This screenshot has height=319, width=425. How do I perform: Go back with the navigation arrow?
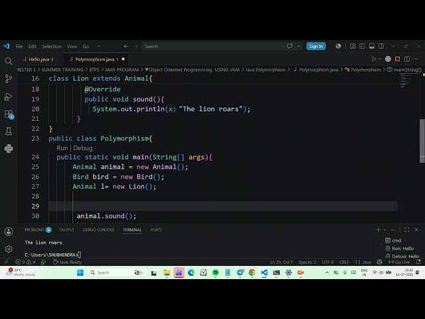coord(126,47)
